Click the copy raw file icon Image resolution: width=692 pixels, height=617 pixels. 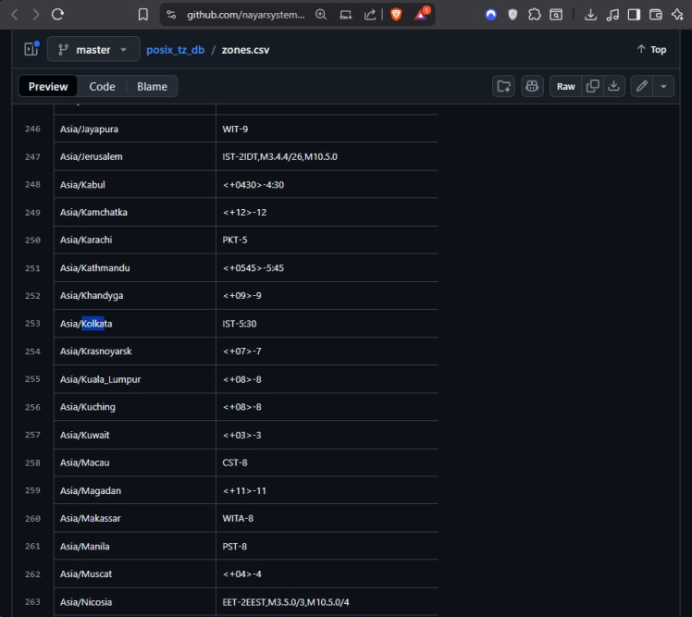tap(592, 86)
